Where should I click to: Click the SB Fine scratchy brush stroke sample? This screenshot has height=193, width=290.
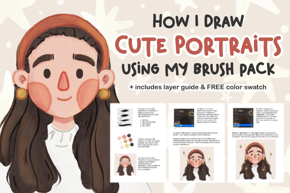tap(124, 115)
